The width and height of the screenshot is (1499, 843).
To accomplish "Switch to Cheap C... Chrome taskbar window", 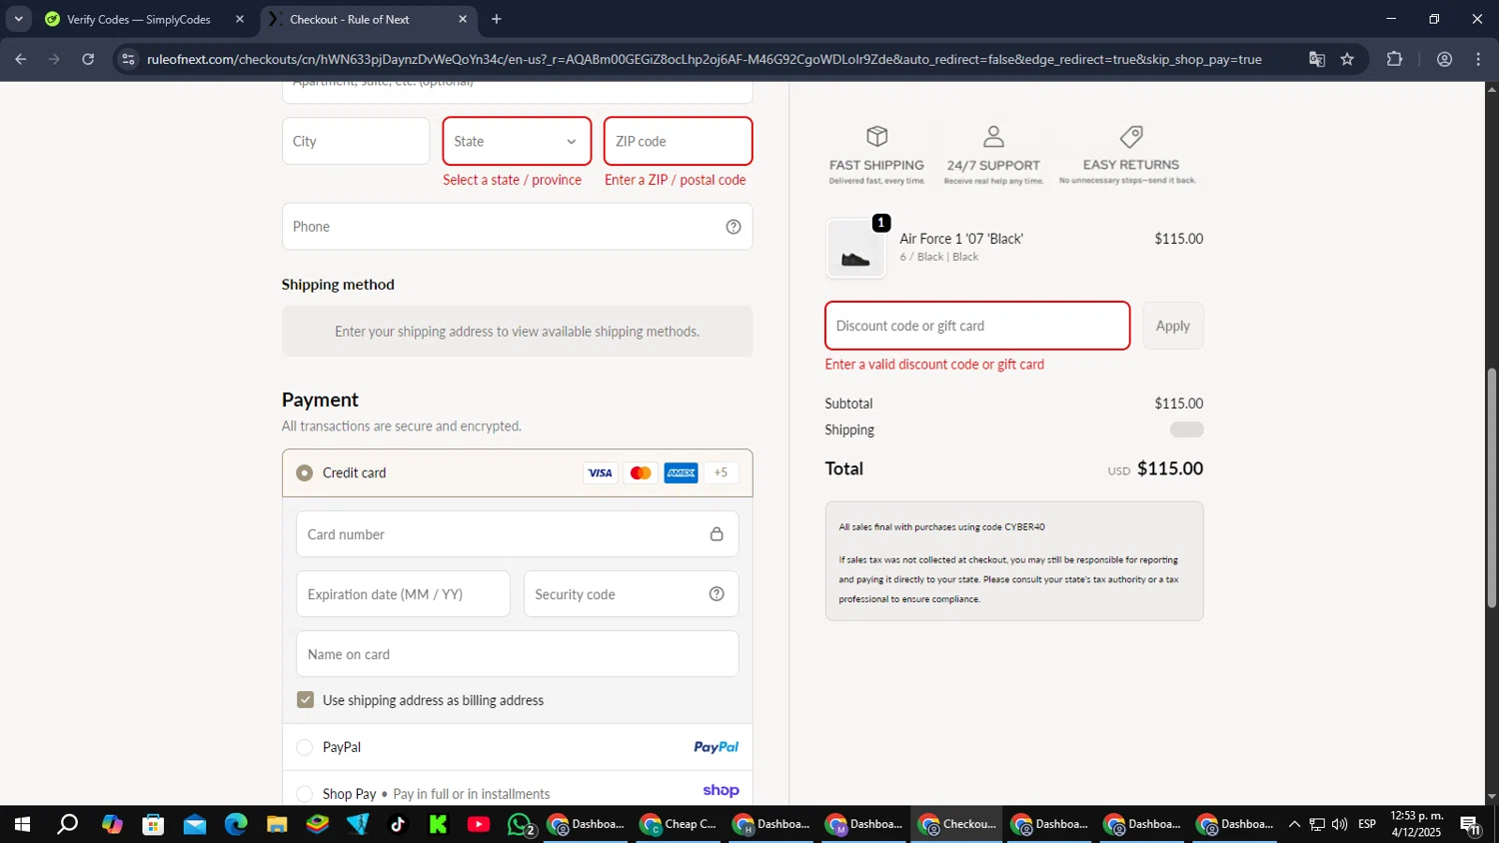I will pos(680,824).
